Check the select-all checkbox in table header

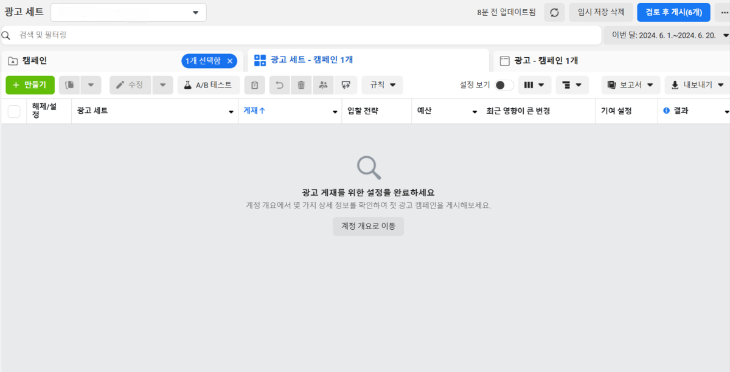13,111
